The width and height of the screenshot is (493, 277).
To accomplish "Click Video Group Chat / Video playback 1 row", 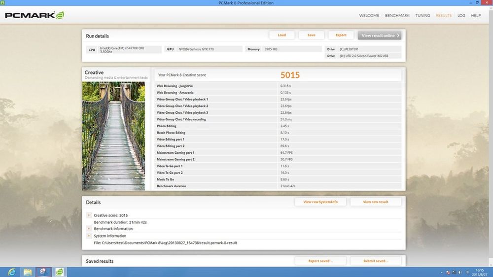I will [x=278, y=99].
